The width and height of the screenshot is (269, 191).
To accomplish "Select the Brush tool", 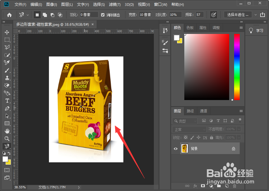I will (7, 70).
